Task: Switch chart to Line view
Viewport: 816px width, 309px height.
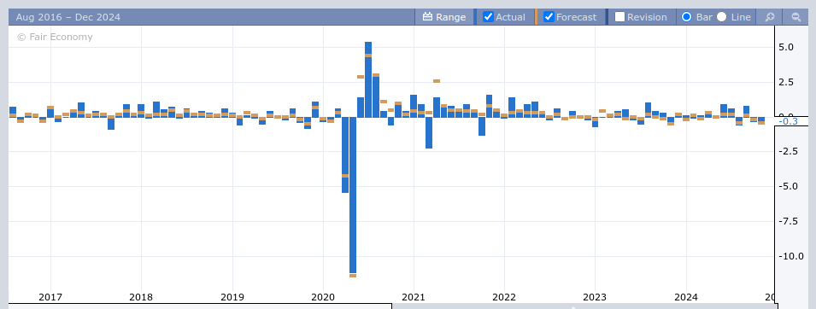Action: coord(721,17)
